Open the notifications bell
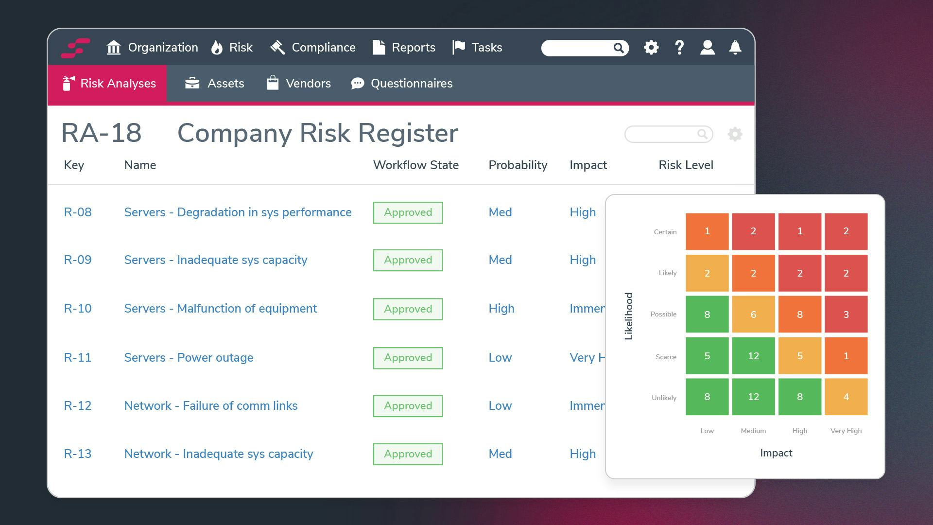 [735, 48]
